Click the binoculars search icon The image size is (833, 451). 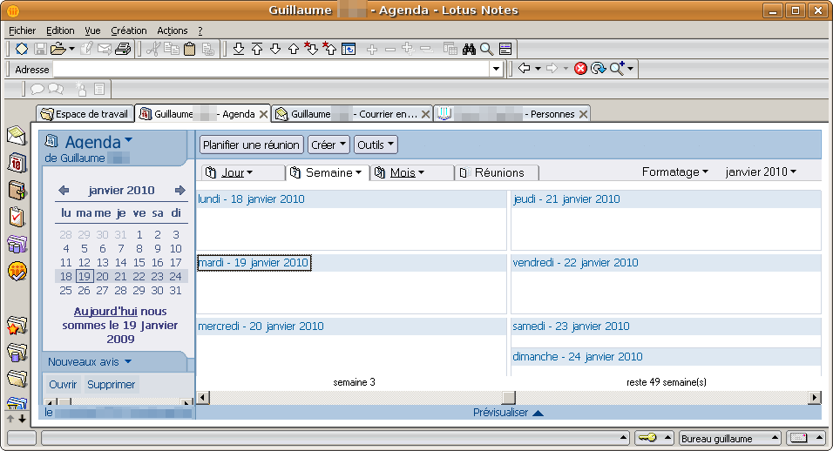469,49
